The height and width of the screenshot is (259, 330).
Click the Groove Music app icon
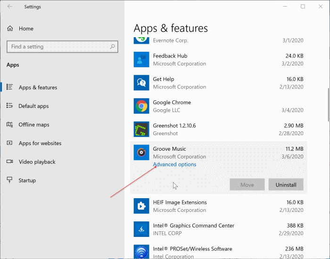coord(141,153)
